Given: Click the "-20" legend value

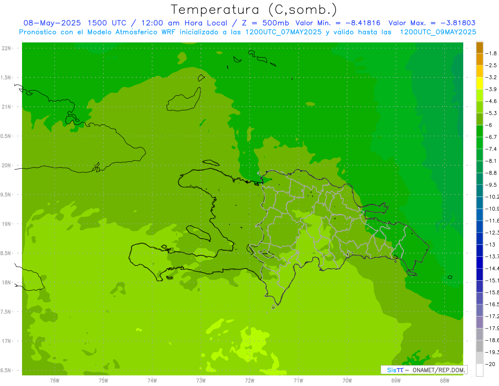Looking at the screenshot, I should click(491, 364).
